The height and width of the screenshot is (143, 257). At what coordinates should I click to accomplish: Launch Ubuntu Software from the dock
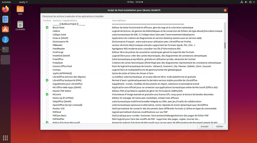click(x=5, y=29)
